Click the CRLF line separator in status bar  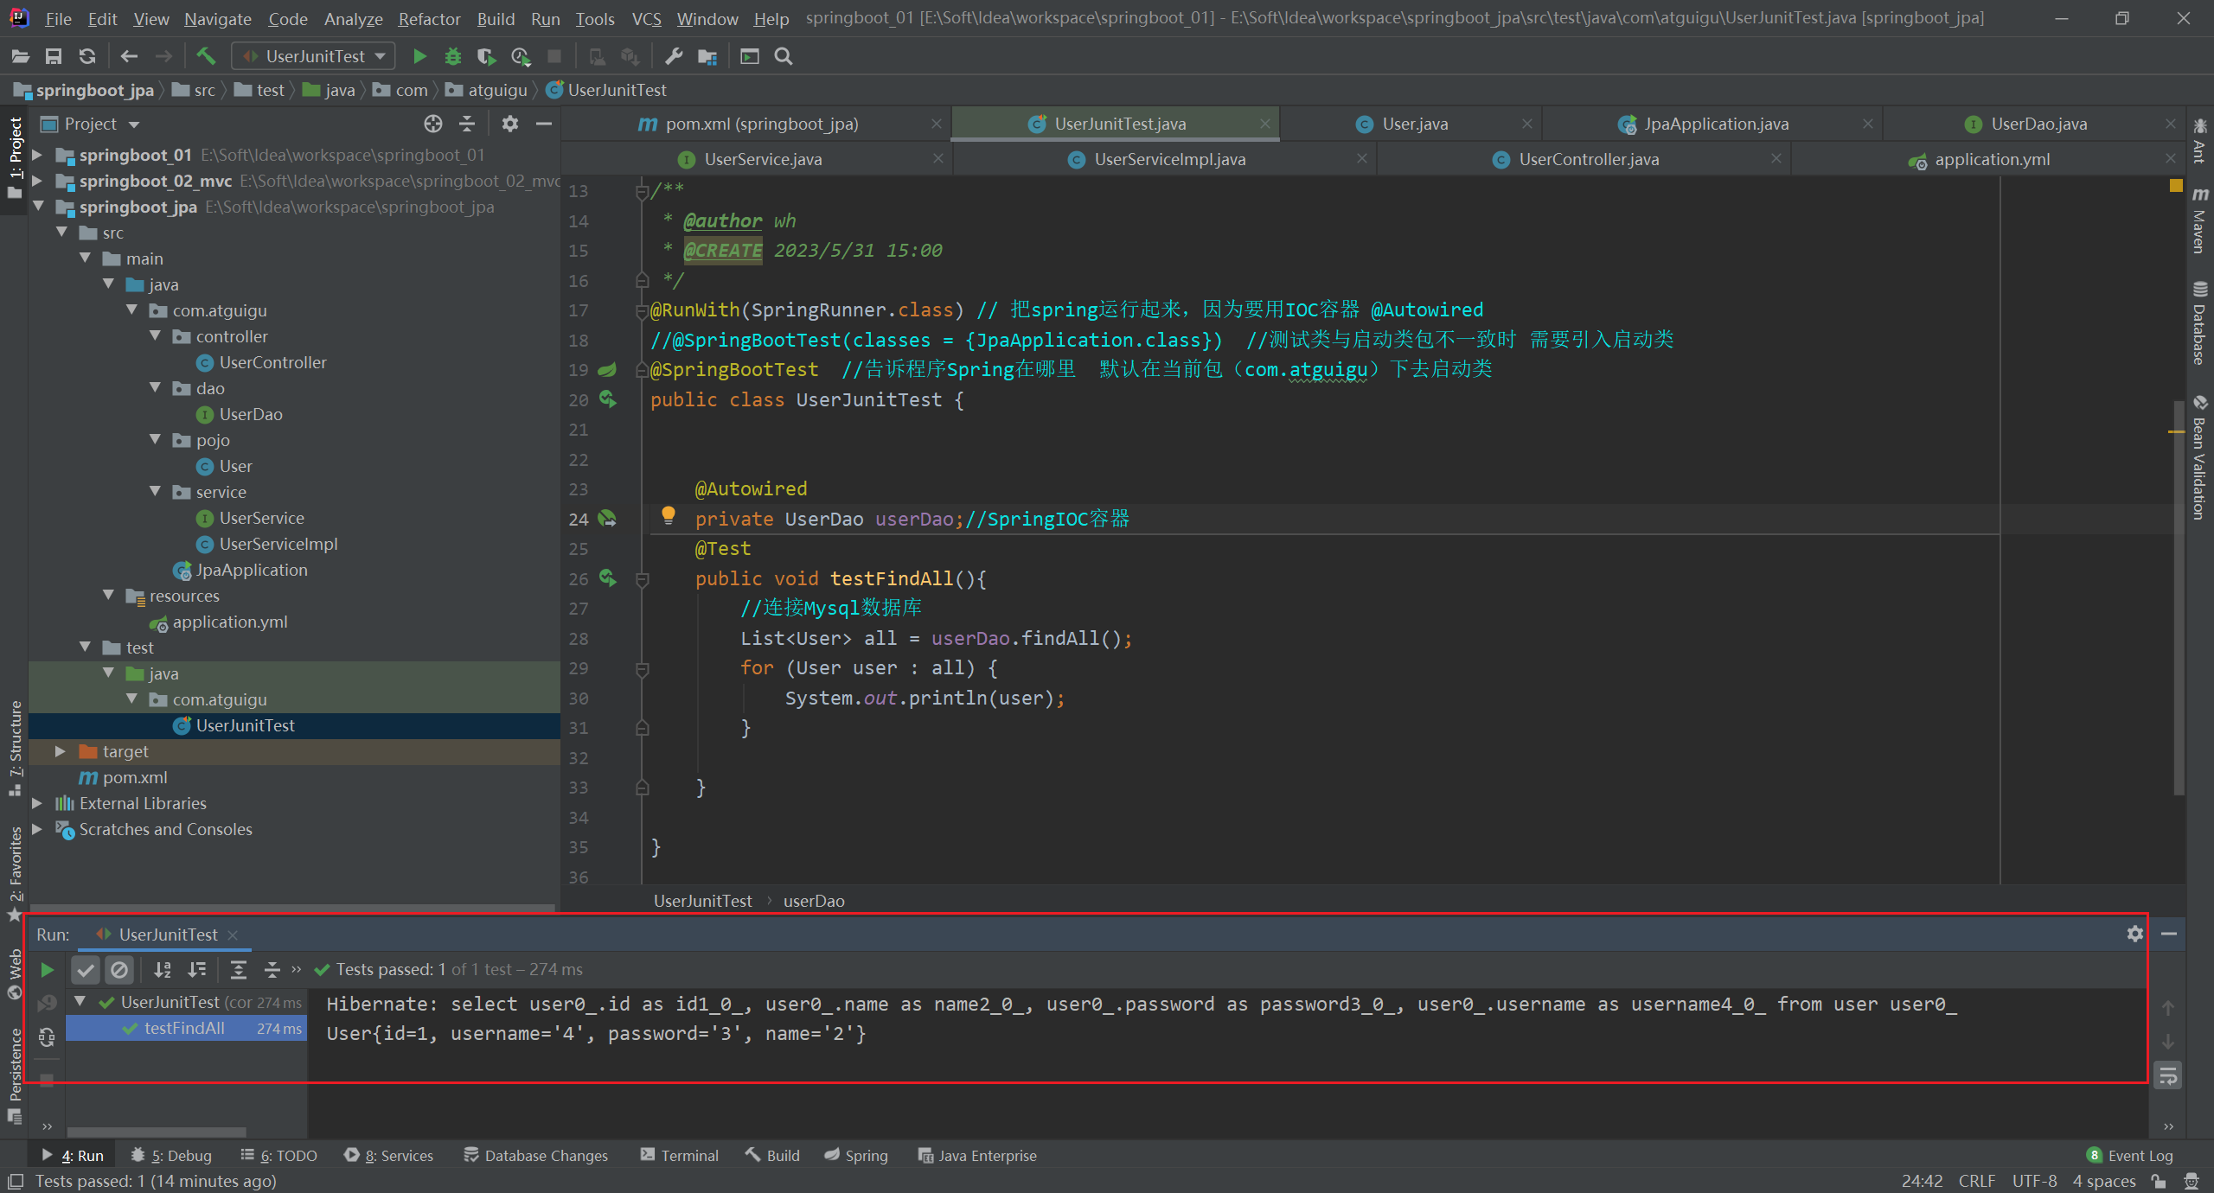1977,1181
